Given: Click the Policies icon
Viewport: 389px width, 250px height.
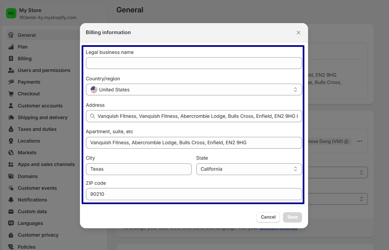Looking at the screenshot, I should click(x=11, y=247).
